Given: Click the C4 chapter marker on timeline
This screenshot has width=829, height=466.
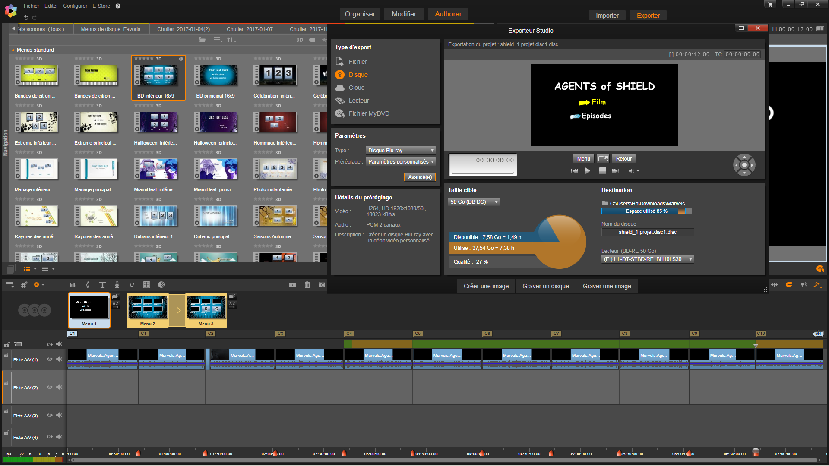Looking at the screenshot, I should pyautogui.click(x=349, y=334).
